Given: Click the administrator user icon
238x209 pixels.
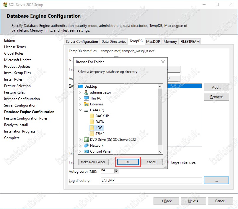Looking at the screenshot, I should [x=86, y=92].
